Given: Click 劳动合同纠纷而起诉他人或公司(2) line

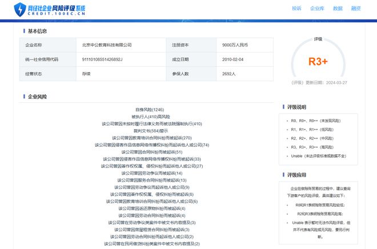Looking at the screenshot, I should [x=152, y=236].
